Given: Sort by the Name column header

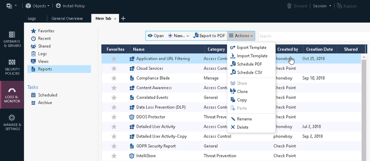Looking at the screenshot, I should (167, 49).
